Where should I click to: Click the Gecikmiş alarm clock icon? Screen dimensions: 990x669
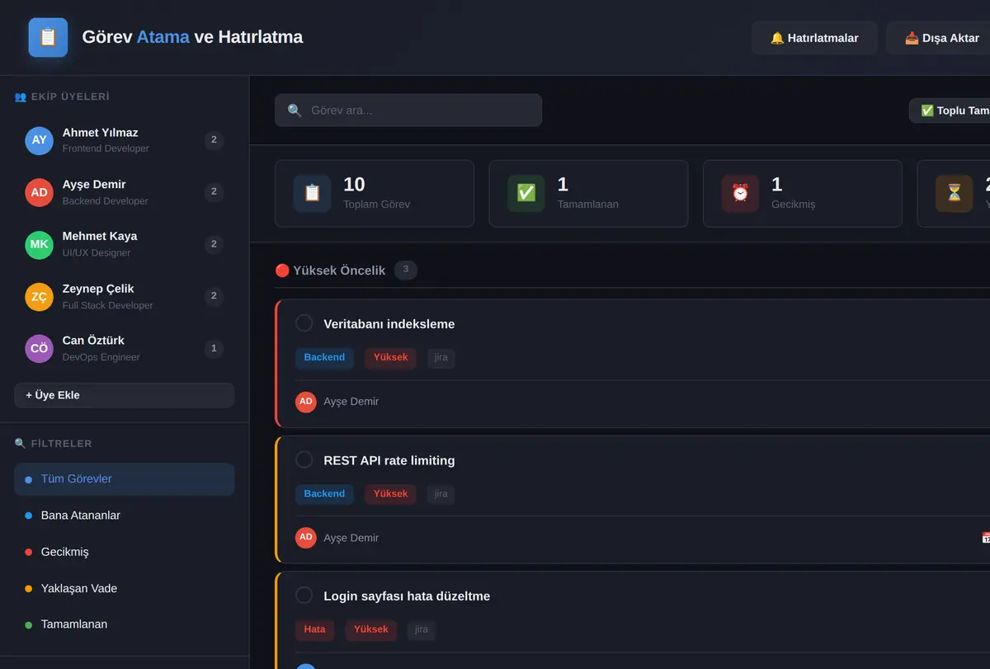pyautogui.click(x=740, y=193)
